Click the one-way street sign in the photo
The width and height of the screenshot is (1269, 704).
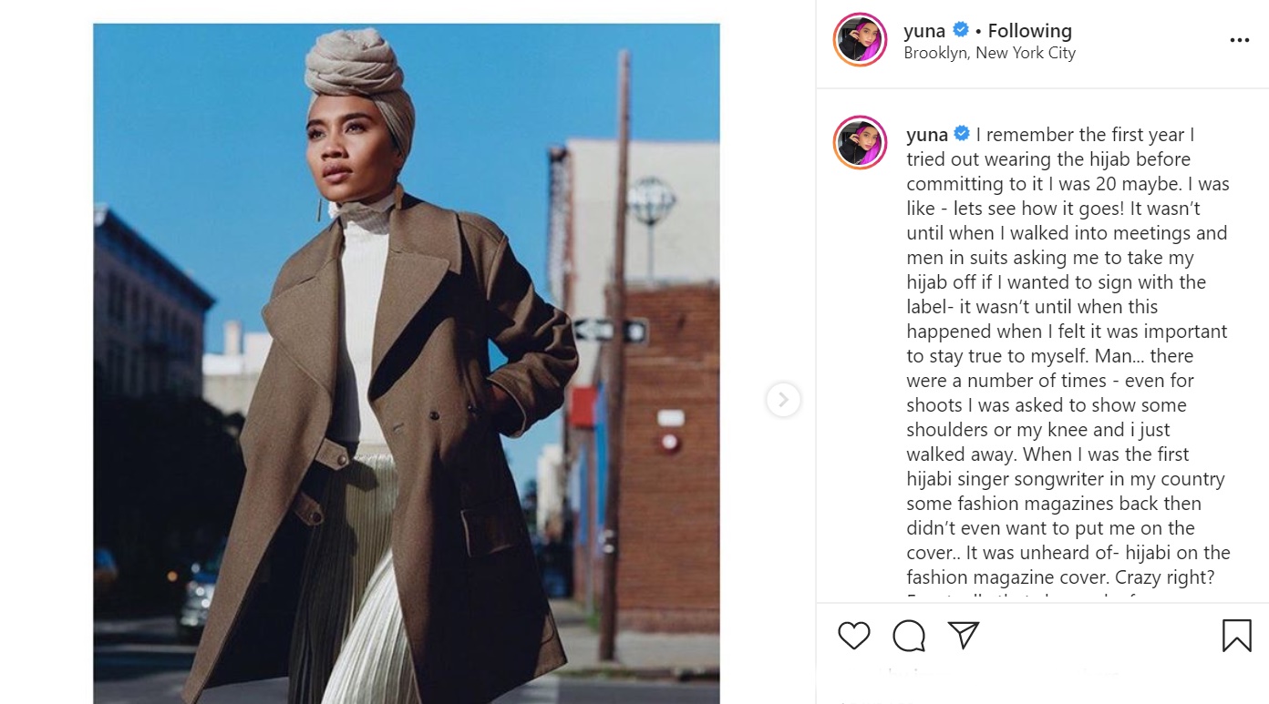[x=610, y=330]
